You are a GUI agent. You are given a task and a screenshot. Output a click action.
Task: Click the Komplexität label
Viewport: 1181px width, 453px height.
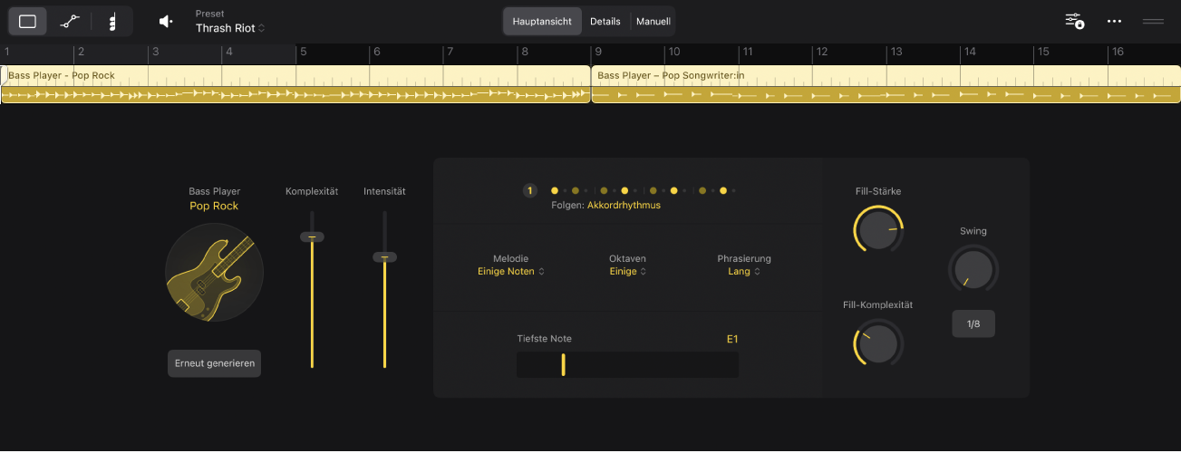coord(312,192)
